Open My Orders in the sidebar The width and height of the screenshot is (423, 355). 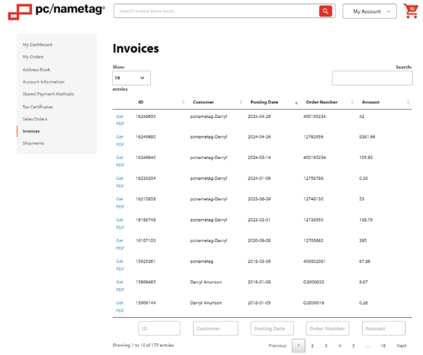33,57
